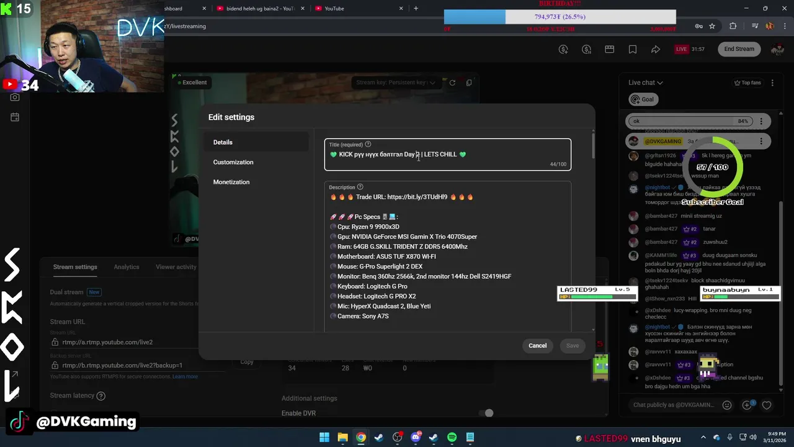
Task: Open the live chat three-dot menu
Action: tap(773, 83)
